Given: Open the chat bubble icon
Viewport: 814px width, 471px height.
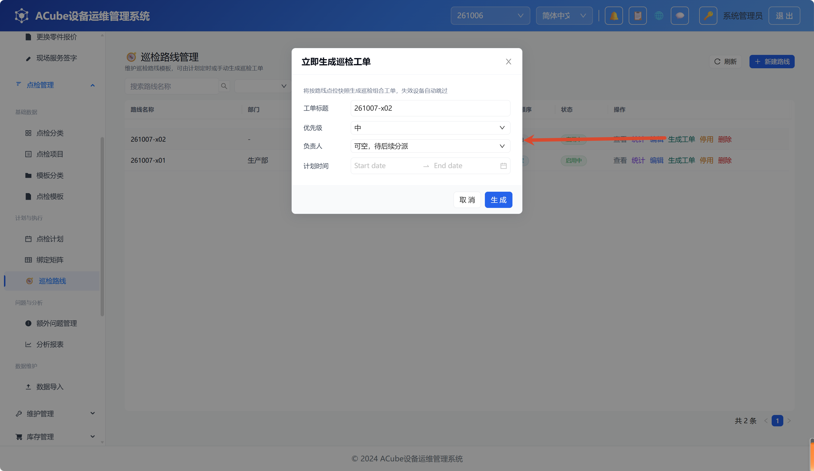Looking at the screenshot, I should tap(680, 16).
